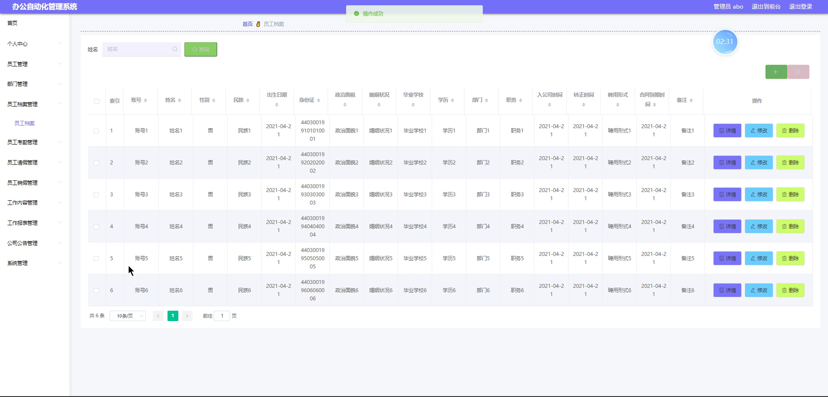Sort by 转正时间 column sort arrows
This screenshot has width=828, height=397.
584,105
